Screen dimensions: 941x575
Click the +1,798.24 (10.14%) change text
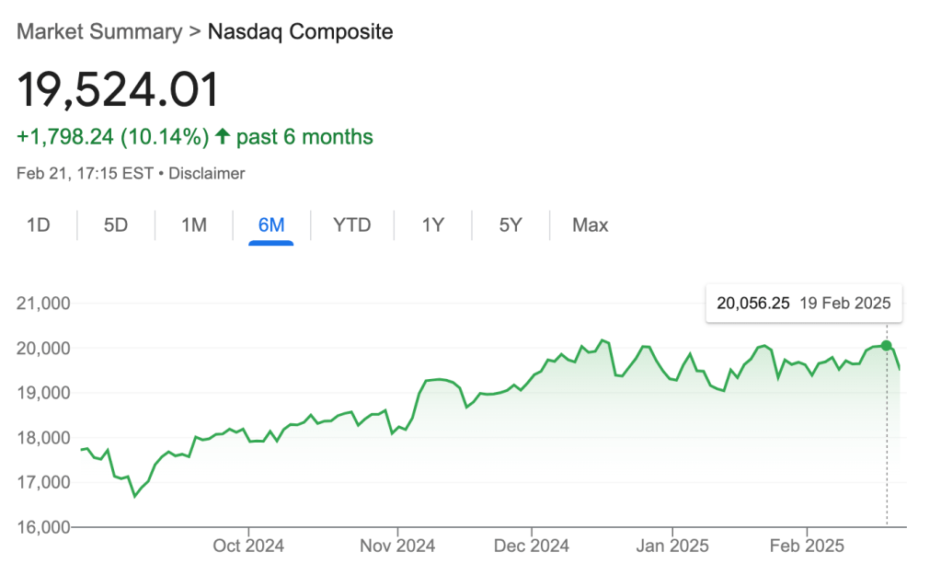pyautogui.click(x=112, y=138)
